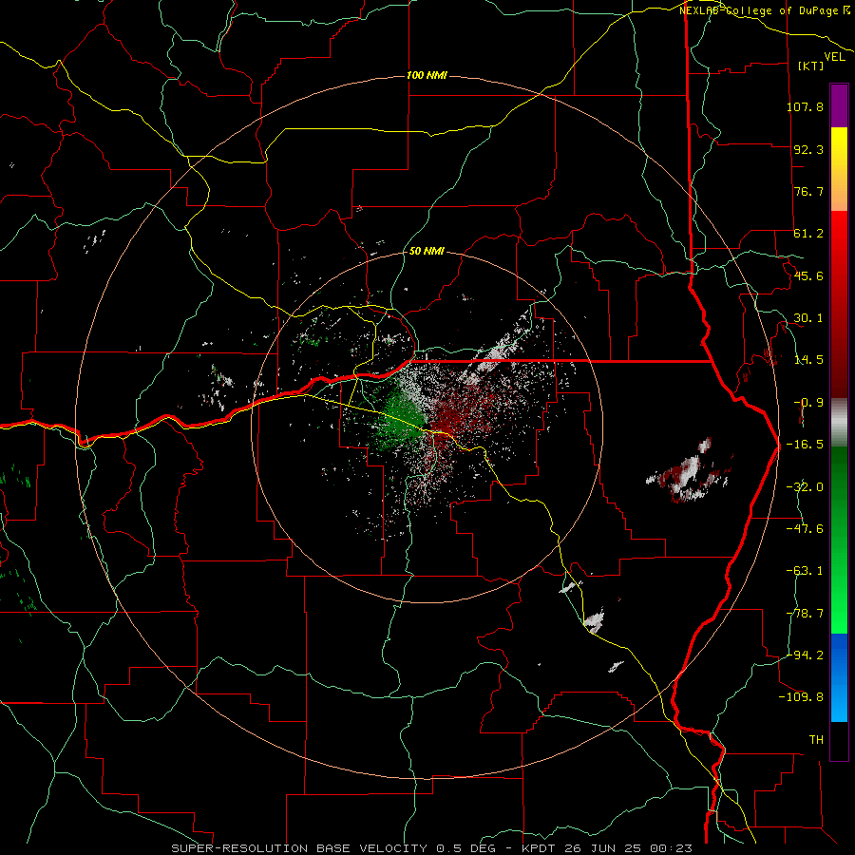Click the -63.1 scale value
This screenshot has width=855, height=855.
coord(805,571)
